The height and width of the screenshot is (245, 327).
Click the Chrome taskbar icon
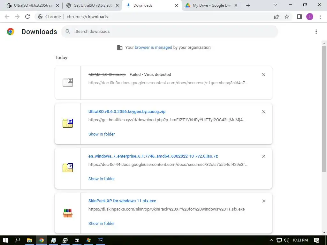click(x=42, y=240)
